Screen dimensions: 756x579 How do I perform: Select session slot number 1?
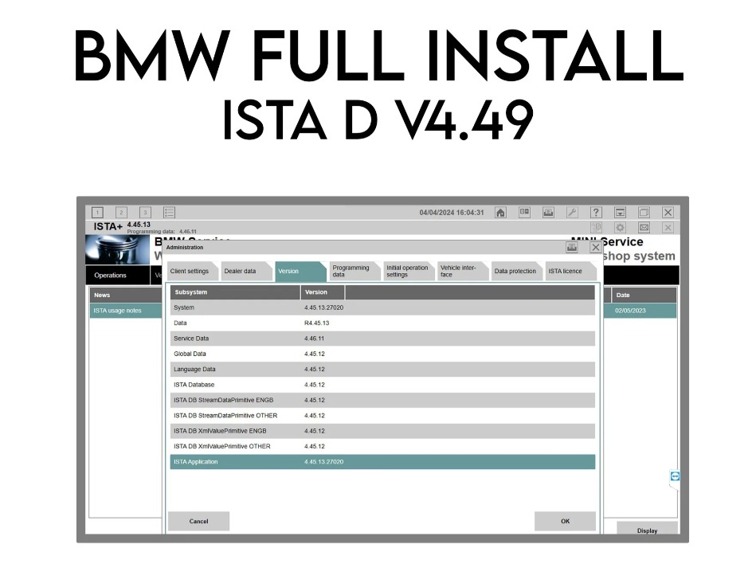[x=97, y=213]
